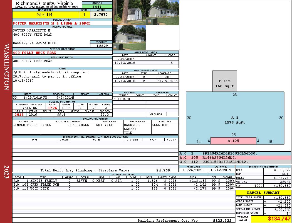Select the yellow map number 31-11B field

(x=46, y=14)
